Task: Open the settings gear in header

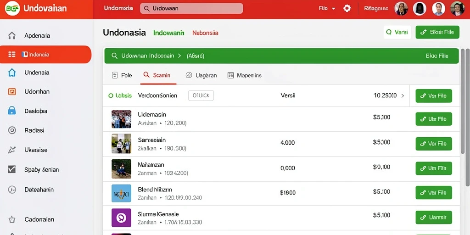Action: pos(347,8)
